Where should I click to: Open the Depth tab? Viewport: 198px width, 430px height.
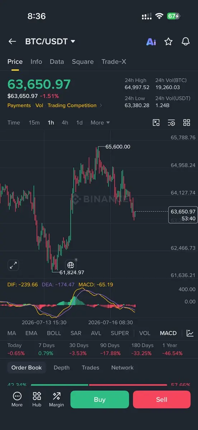tap(62, 368)
